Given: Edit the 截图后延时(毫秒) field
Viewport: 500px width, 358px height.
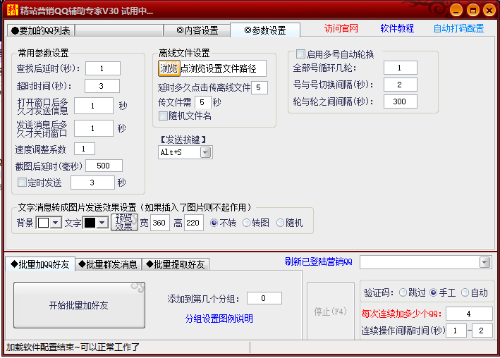Looking at the screenshot, I should [104, 166].
